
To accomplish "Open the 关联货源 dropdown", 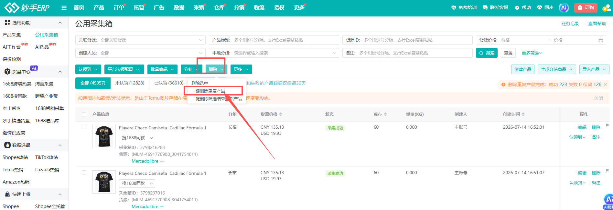I will pyautogui.click(x=140, y=40).
